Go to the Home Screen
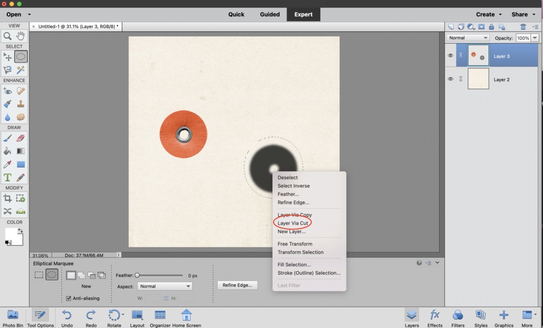The height and width of the screenshot is (328, 543). click(187, 318)
